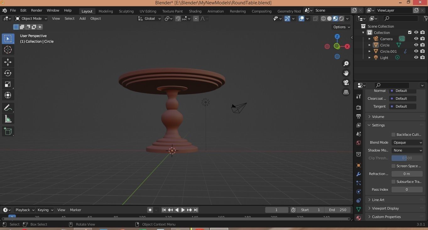The height and width of the screenshot is (230, 428).
Task: Open Render Properties via camera icon
Action: [x=358, y=107]
